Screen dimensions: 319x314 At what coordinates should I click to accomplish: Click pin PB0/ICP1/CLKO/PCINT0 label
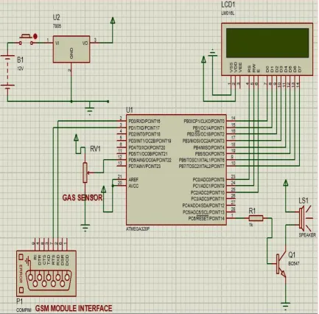[204, 122]
